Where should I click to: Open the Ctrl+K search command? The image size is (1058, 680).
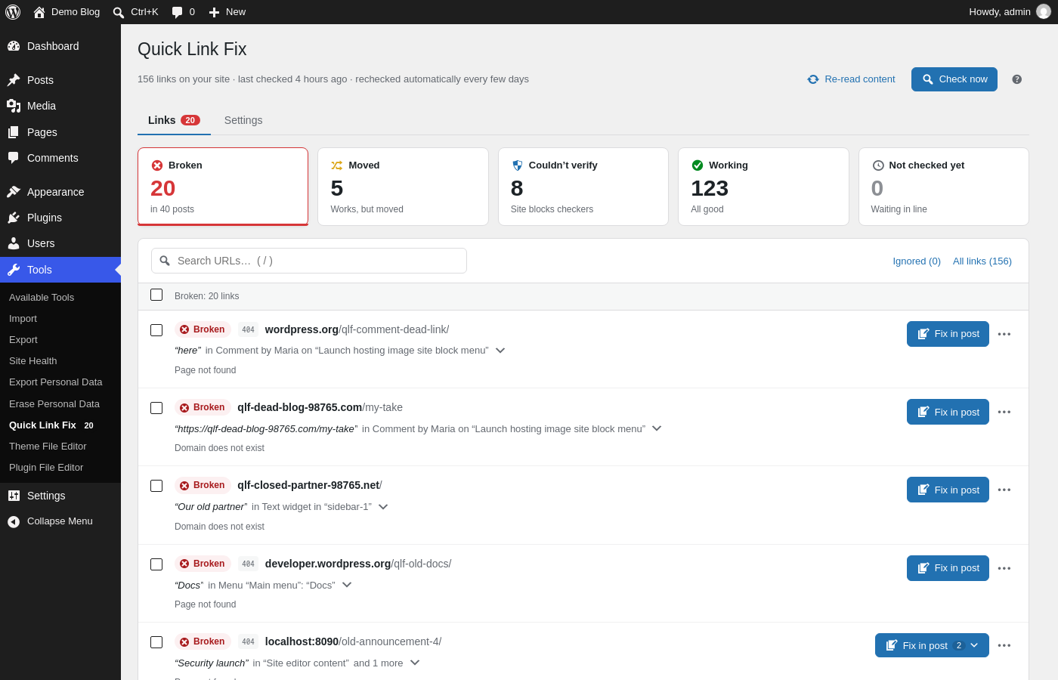[135, 12]
